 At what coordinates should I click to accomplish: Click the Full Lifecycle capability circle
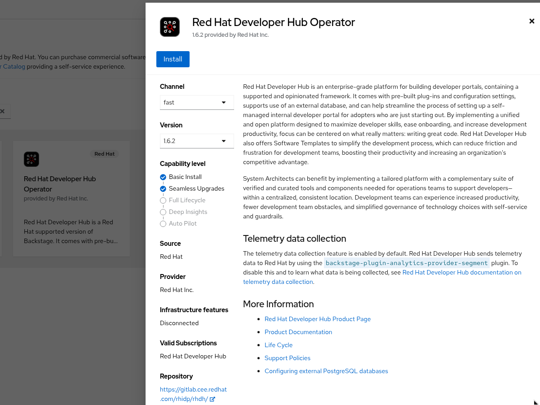pyautogui.click(x=163, y=200)
